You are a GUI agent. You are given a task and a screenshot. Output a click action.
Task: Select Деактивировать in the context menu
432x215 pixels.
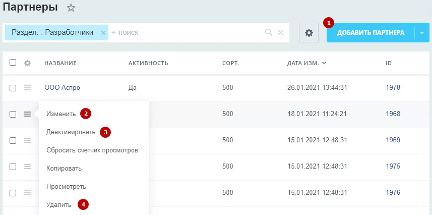click(x=71, y=132)
